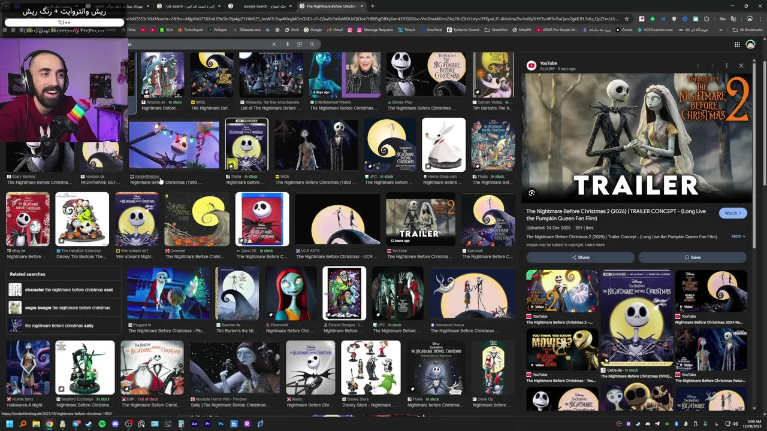Open the Message Requests bookmark
Viewport: 767px width, 431px height.
coord(375,29)
